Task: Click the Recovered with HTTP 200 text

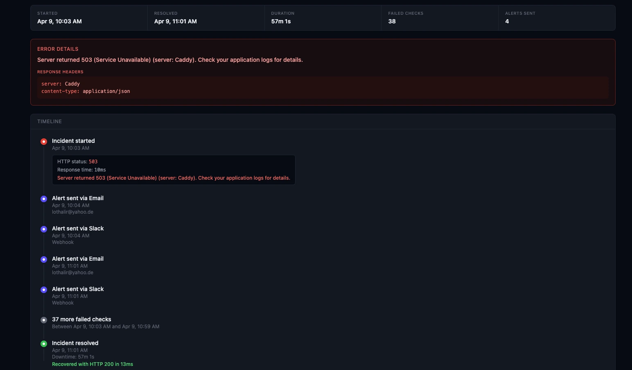Action: pyautogui.click(x=93, y=364)
